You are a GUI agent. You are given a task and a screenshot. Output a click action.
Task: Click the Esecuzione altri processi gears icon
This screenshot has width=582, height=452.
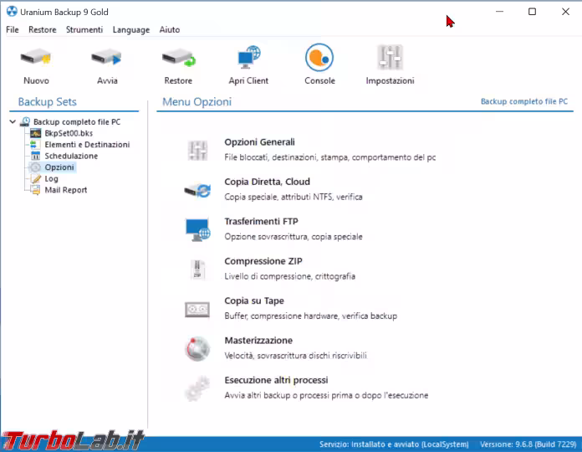pos(197,388)
